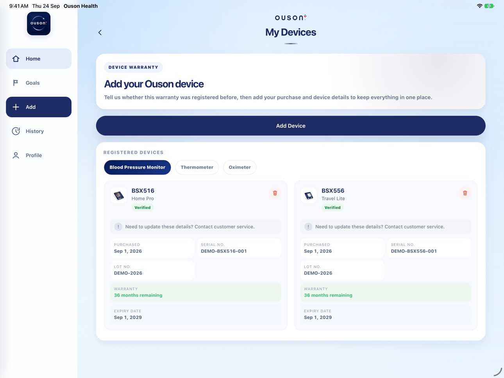Viewport: 504px width, 378px height.
Task: Check the Wi-Fi status icon
Action: [479, 6]
